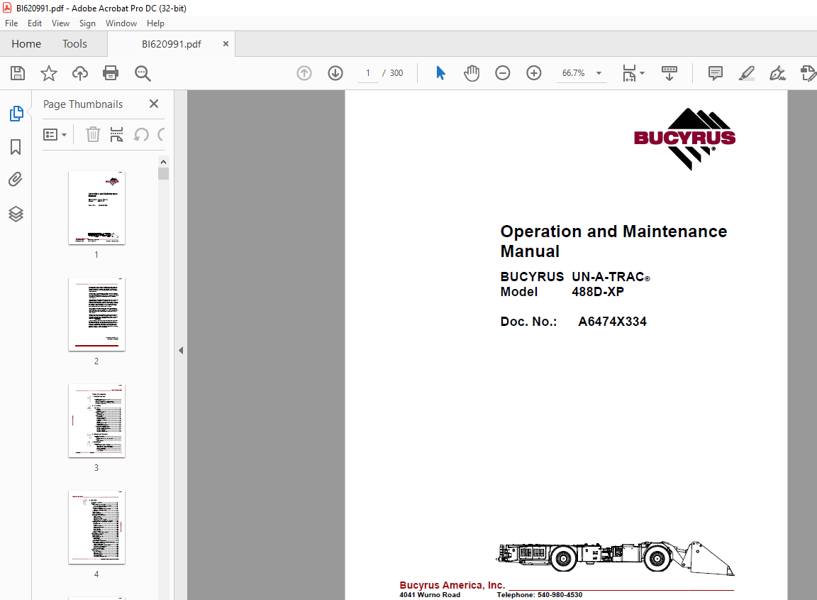Delete selected page with trash icon

click(x=93, y=135)
